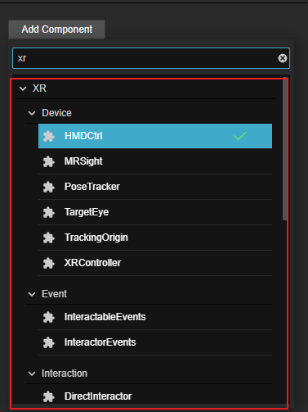Screen dimensions: 308x412
Task: Pick the TargetEye component label
Action: pyautogui.click(x=87, y=212)
